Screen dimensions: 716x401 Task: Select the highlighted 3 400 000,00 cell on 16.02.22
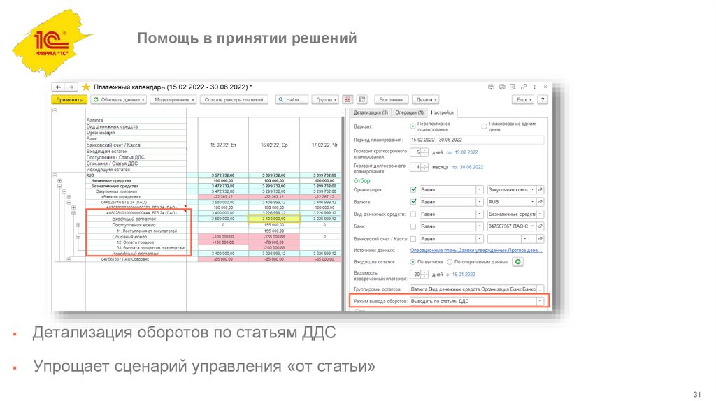[274, 219]
